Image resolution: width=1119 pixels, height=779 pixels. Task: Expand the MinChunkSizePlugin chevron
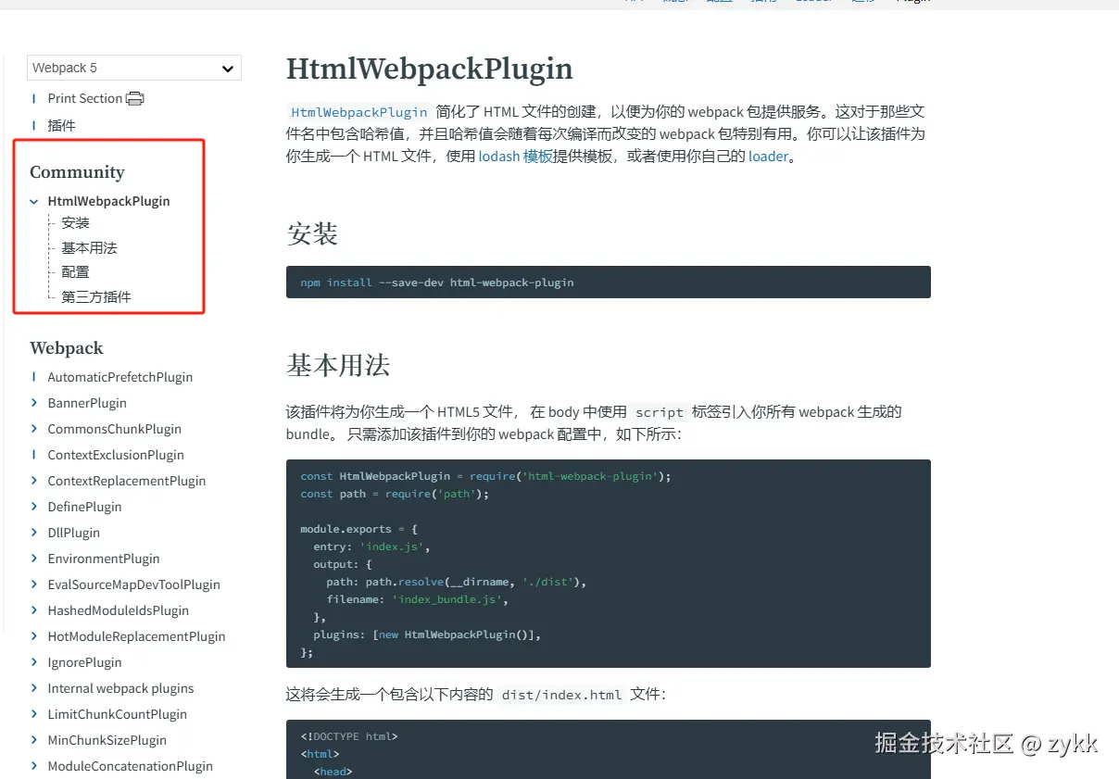(x=34, y=740)
